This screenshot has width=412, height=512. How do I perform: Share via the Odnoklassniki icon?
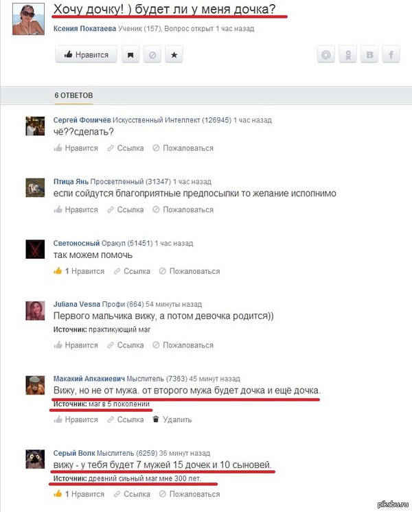pyautogui.click(x=347, y=54)
